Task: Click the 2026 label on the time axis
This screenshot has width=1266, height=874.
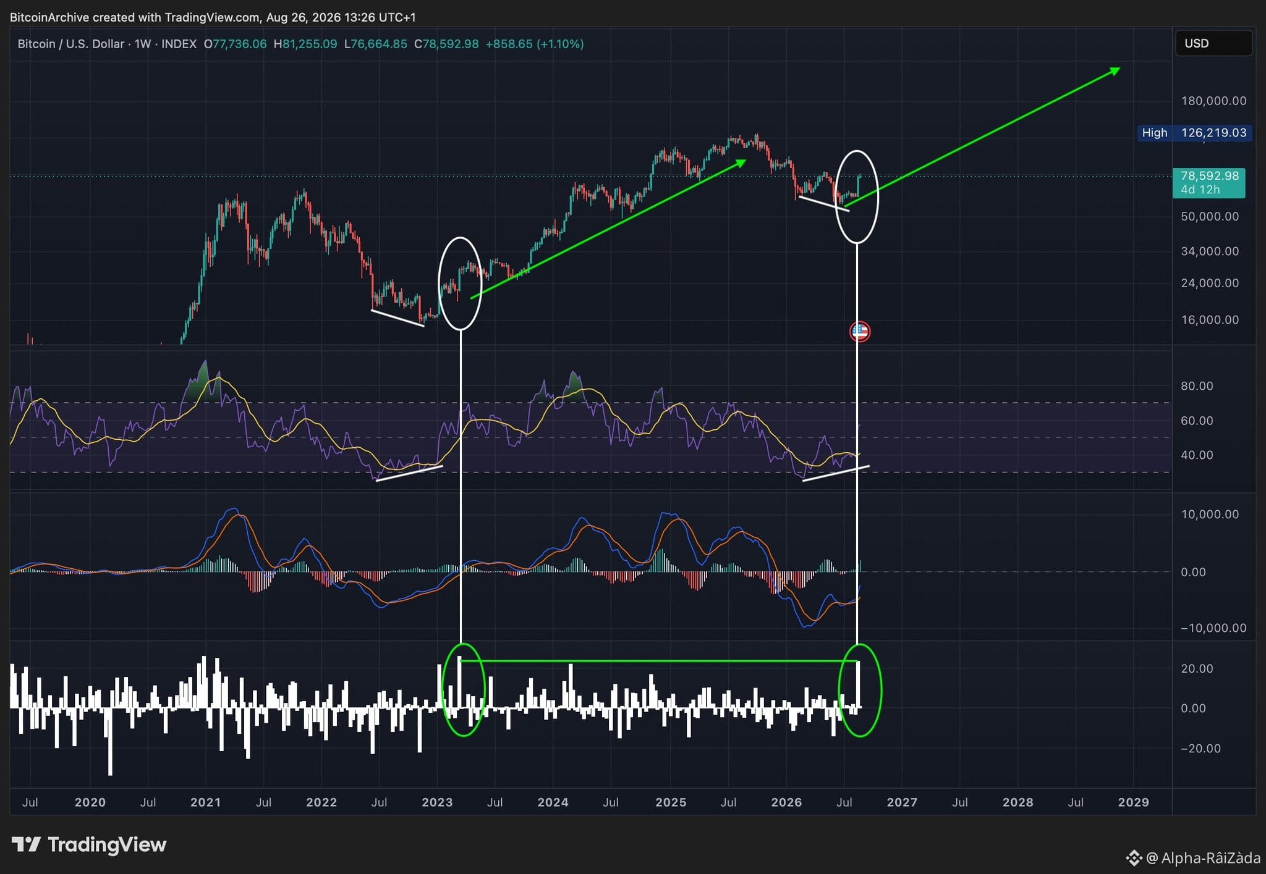Action: [x=786, y=802]
